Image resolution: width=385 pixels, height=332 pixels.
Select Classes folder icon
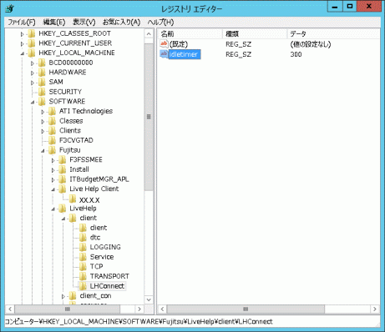pos(53,121)
